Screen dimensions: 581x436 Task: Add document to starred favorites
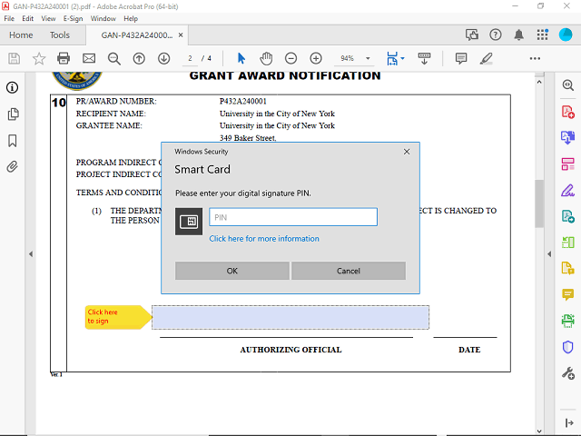click(x=39, y=58)
